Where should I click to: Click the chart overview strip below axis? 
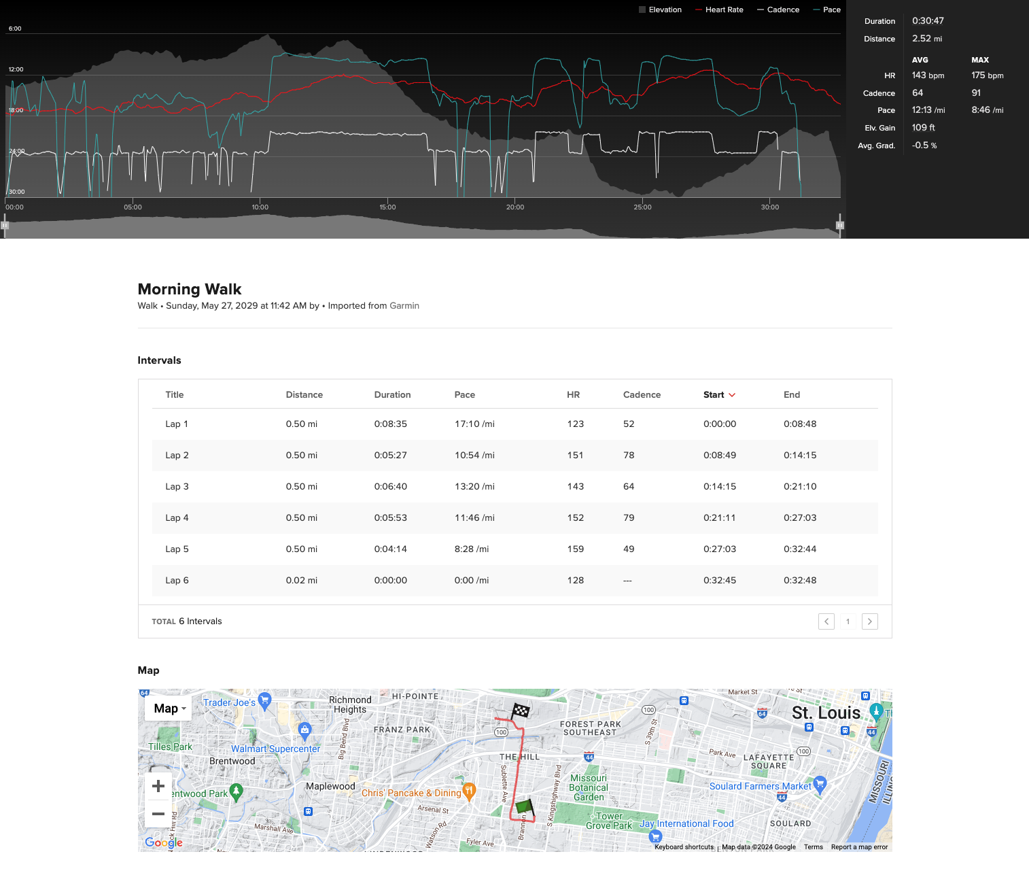[422, 226]
